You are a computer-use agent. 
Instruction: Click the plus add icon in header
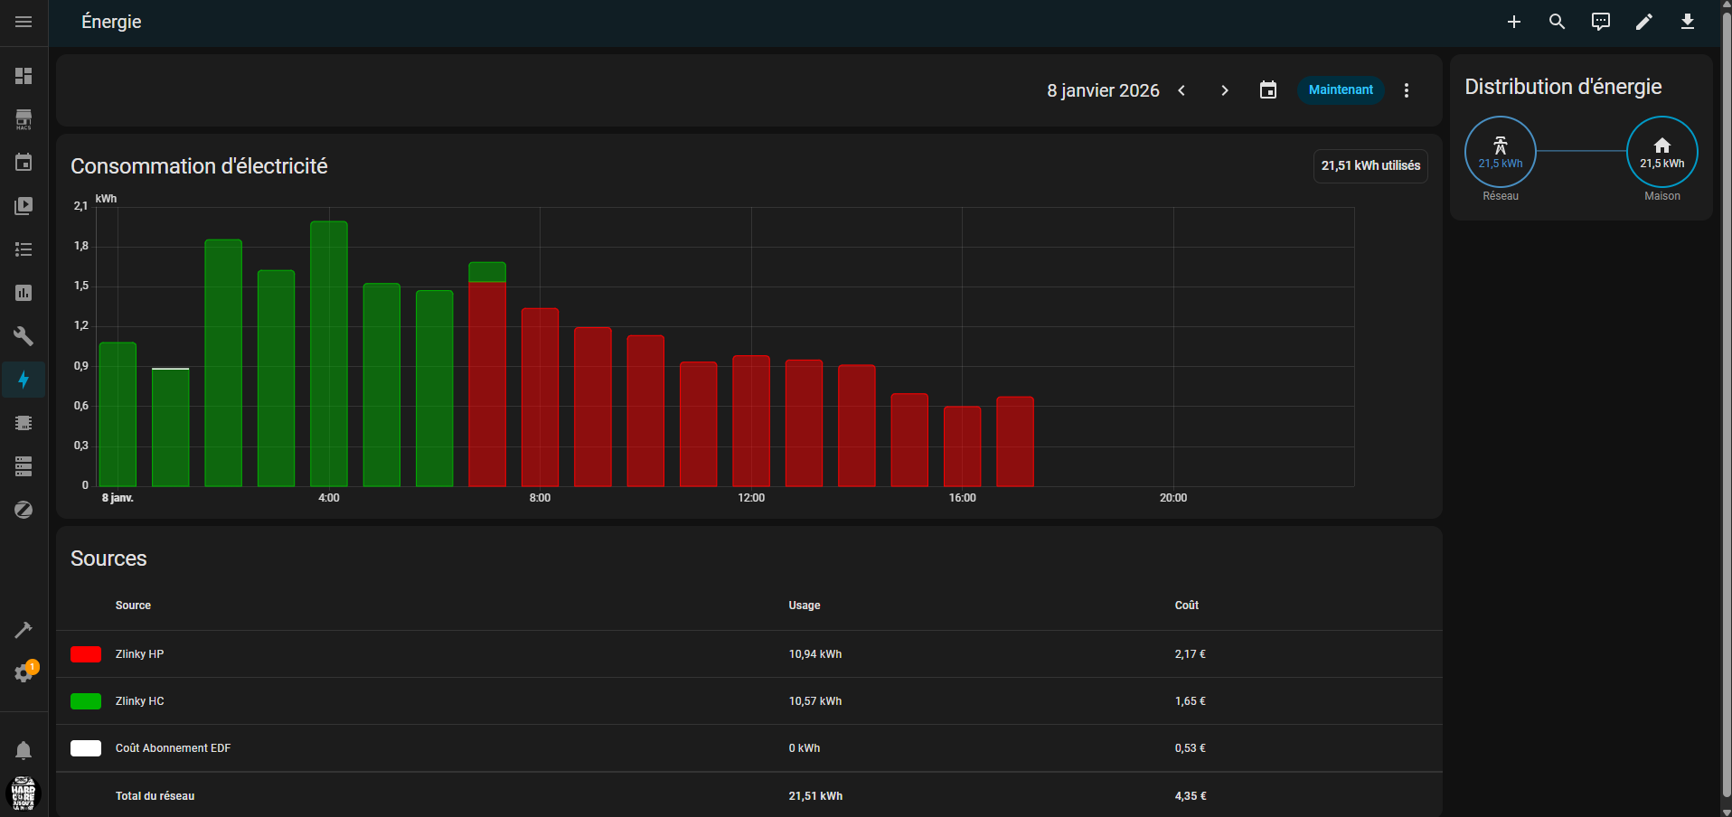click(1513, 22)
